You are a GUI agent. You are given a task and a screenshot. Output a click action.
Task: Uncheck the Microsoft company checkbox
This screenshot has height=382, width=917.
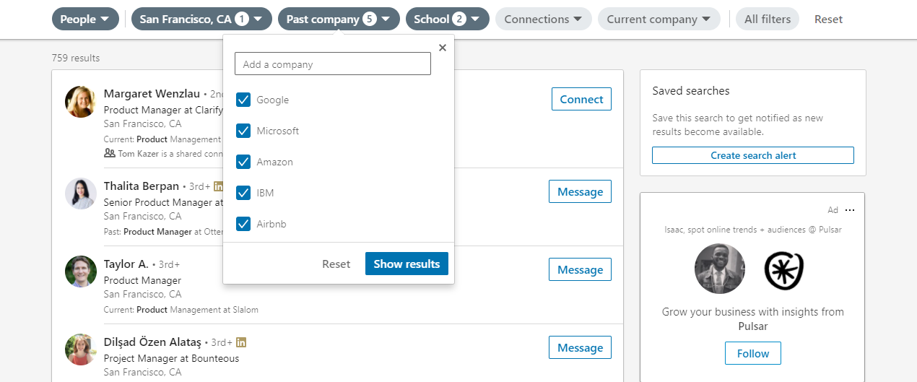243,131
